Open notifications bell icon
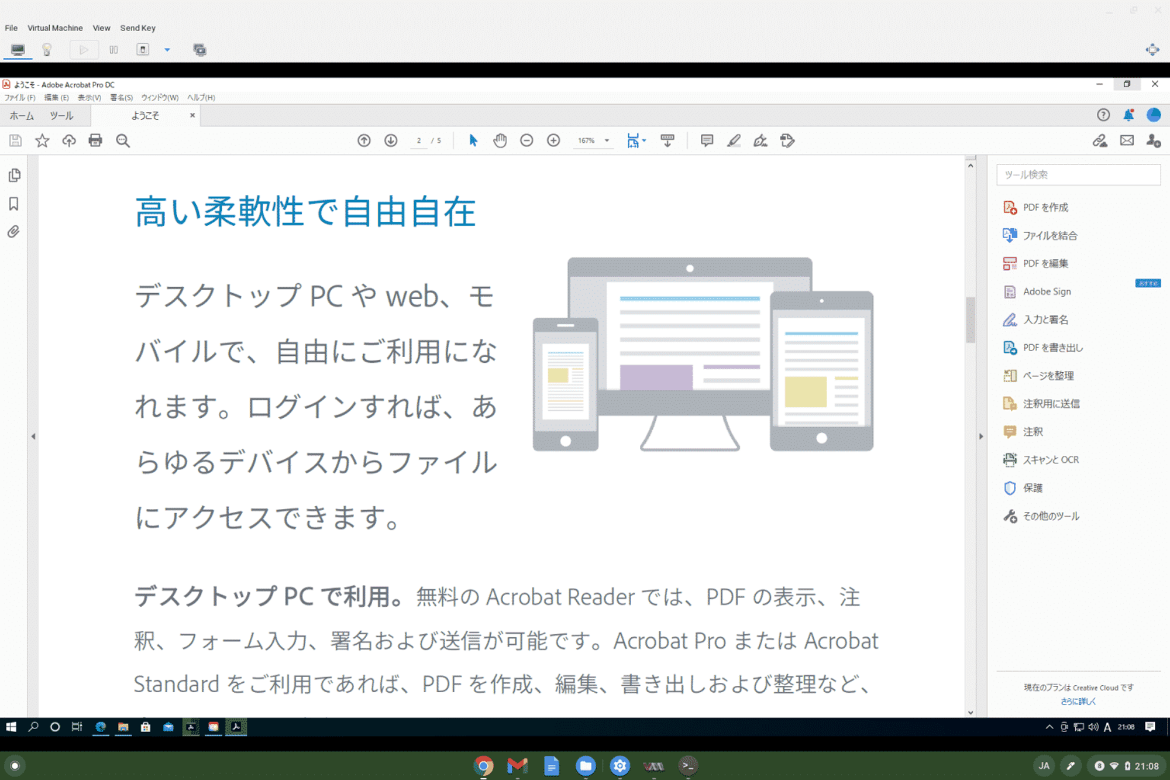The image size is (1170, 780). point(1128,115)
